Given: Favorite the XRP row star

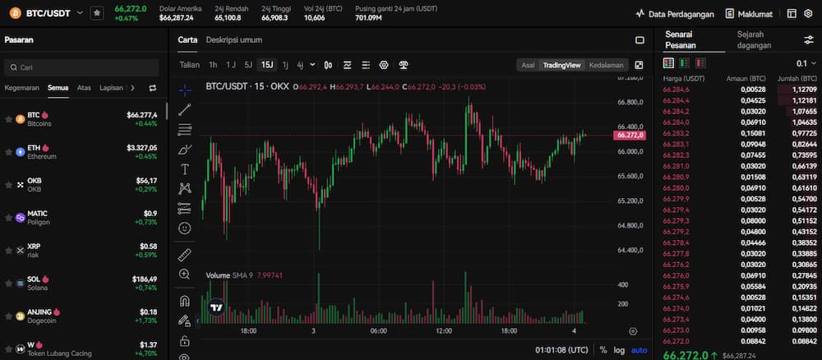Looking at the screenshot, I should click(x=8, y=251).
